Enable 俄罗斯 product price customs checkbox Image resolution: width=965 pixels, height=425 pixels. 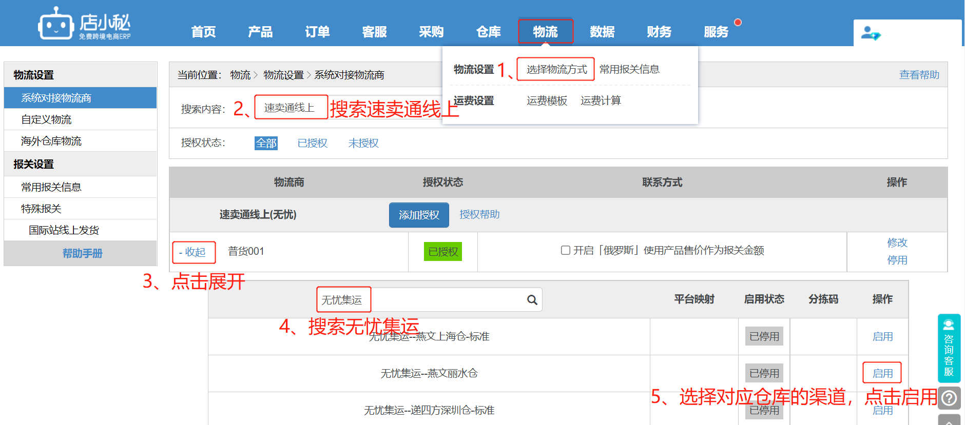click(x=566, y=250)
